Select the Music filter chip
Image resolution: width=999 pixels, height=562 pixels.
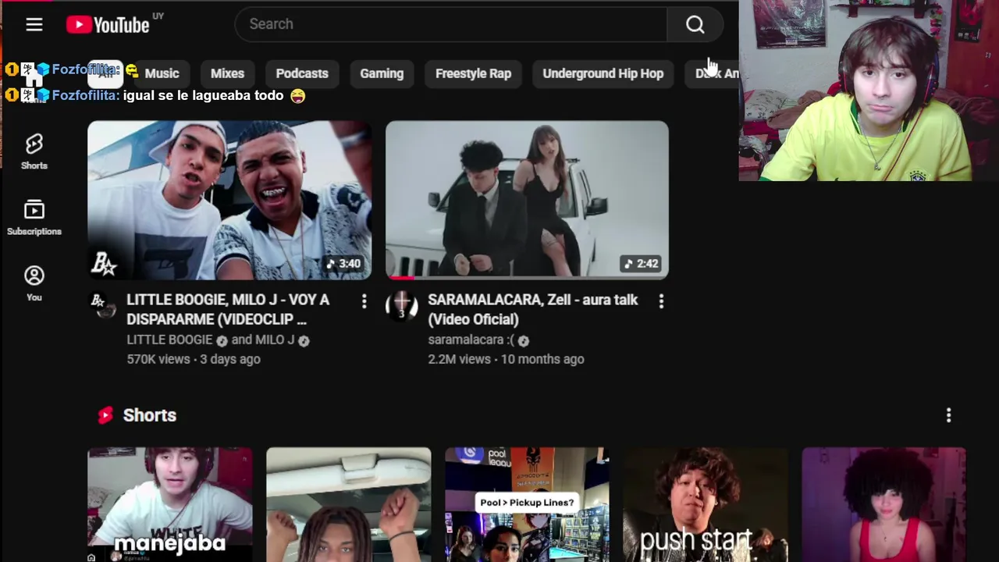[162, 73]
